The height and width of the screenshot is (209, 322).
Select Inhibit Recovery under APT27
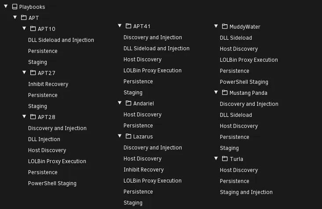pyautogui.click(x=48, y=84)
